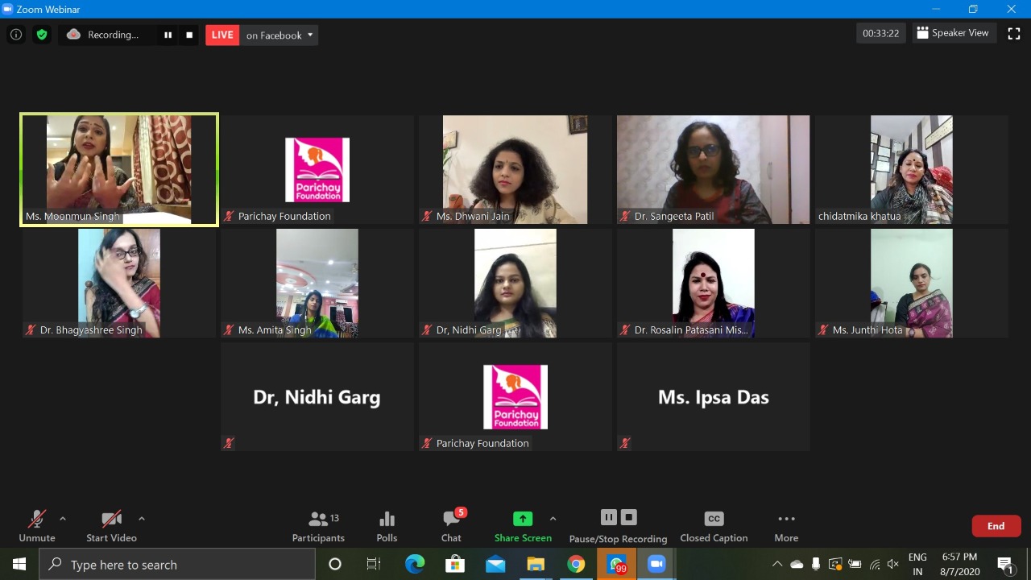This screenshot has height=580, width=1031.
Task: Click the meeting timer 00:33:22
Action: [x=881, y=33]
